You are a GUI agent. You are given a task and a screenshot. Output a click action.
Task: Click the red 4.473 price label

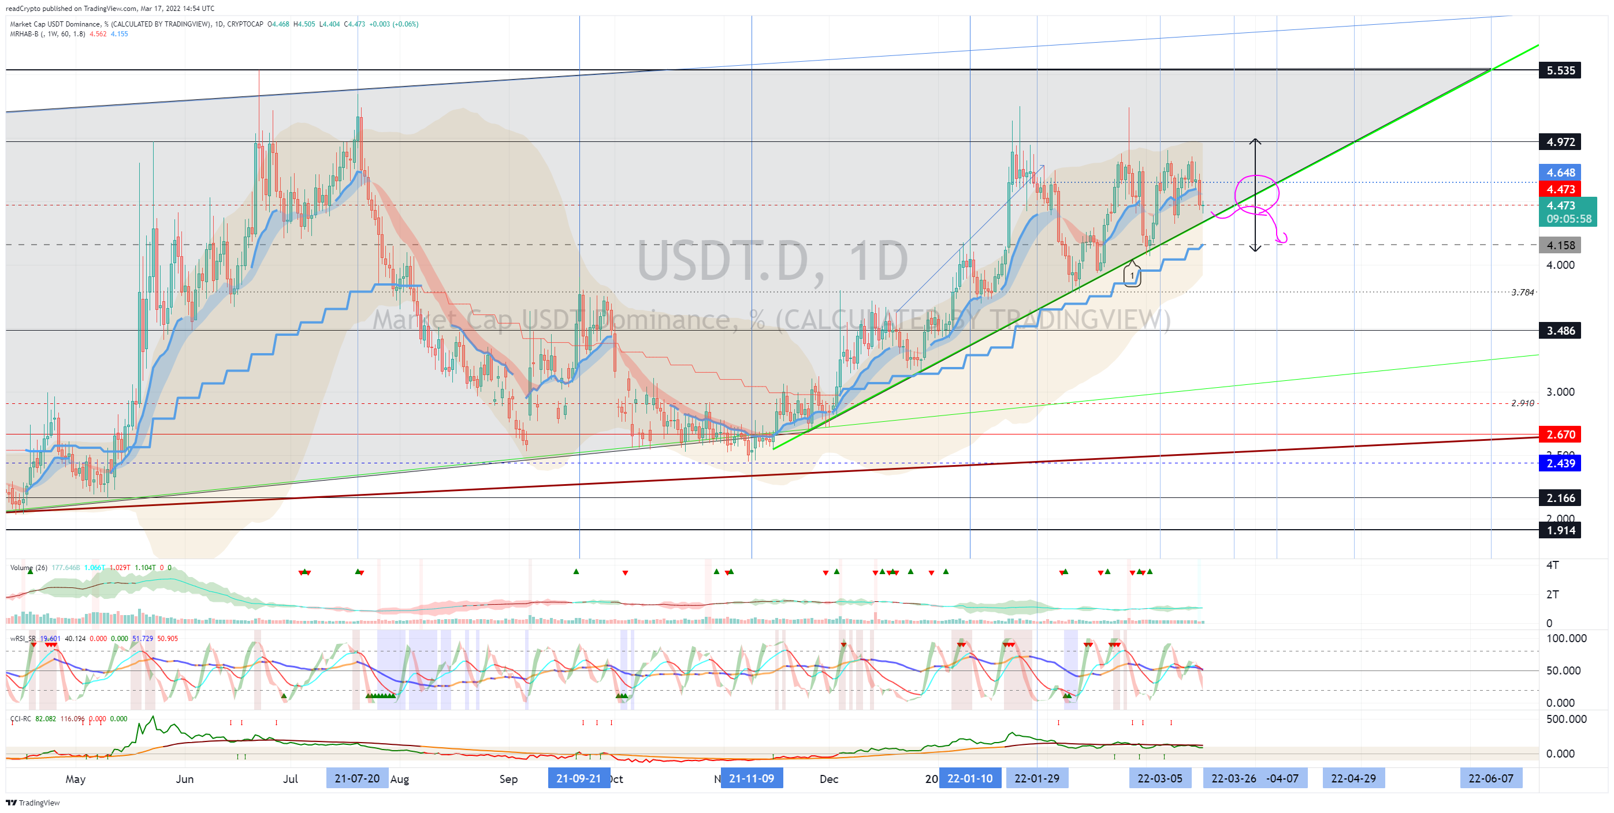pos(1560,189)
